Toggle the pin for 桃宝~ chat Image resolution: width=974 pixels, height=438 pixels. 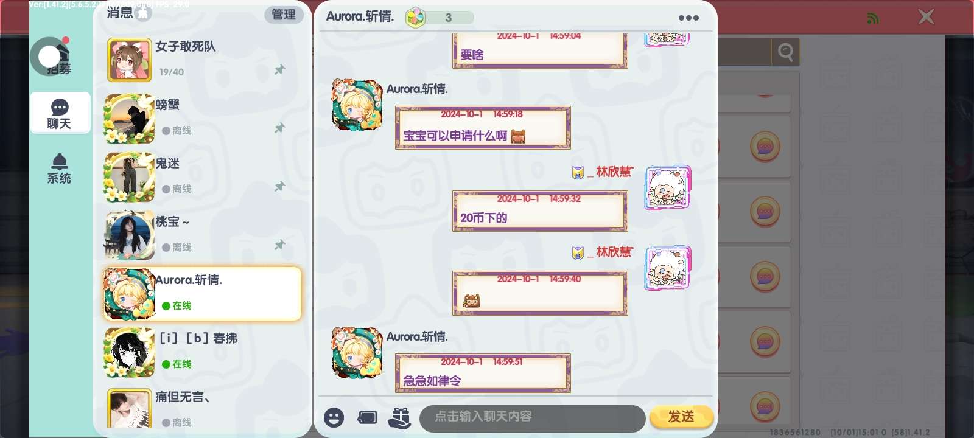coord(279,245)
